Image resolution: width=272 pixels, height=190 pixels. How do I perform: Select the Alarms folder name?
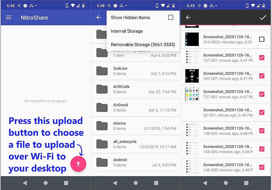coord(120,123)
